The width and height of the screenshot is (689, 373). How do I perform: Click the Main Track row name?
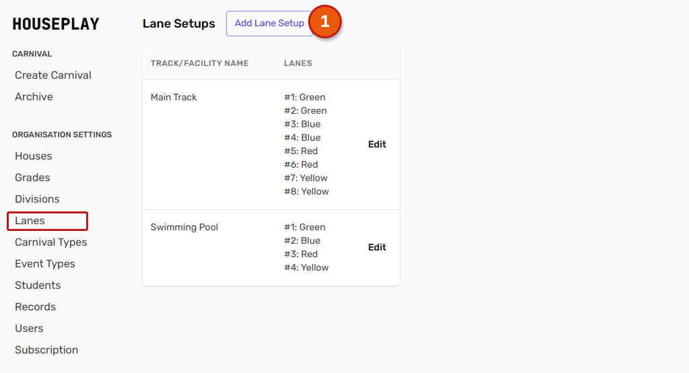coord(174,97)
